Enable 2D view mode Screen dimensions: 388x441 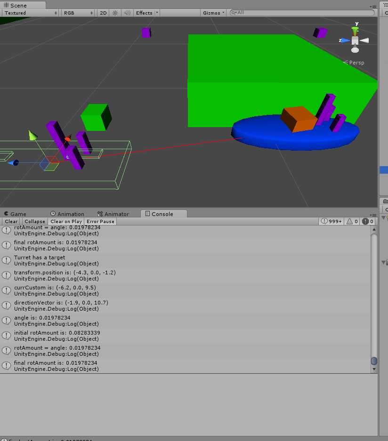(x=103, y=13)
